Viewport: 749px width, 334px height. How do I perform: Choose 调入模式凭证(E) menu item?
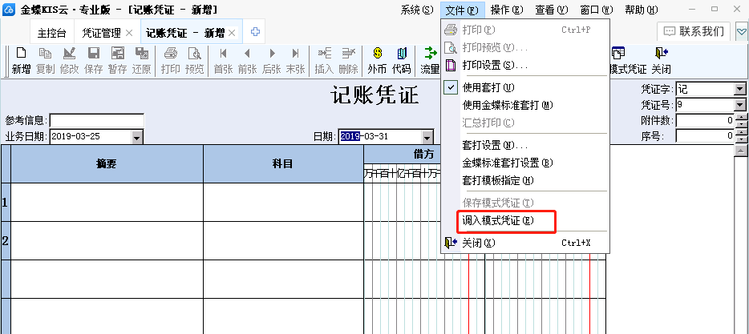[524, 220]
